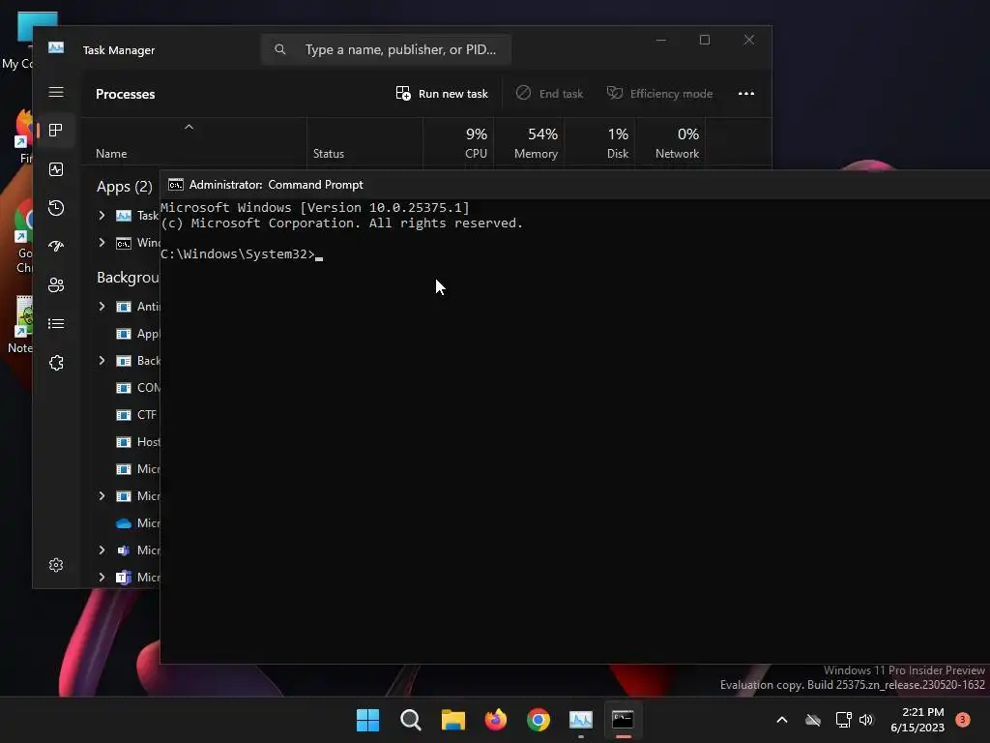The width and height of the screenshot is (990, 743).
Task: Open Startup apps page in sidebar
Action: (x=56, y=247)
